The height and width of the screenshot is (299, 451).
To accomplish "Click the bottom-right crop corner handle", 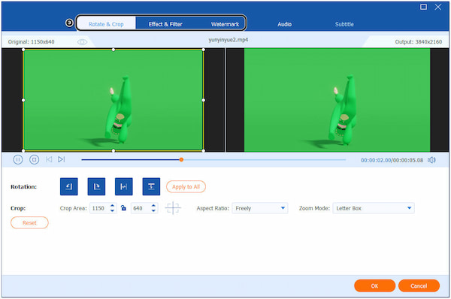I will click(x=204, y=150).
